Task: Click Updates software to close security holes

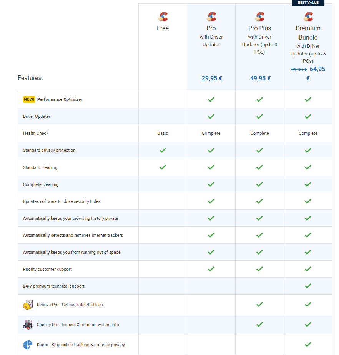Action: pyautogui.click(x=62, y=201)
